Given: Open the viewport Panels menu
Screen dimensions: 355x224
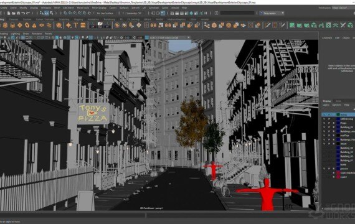Looking at the screenshot, I should (48, 34).
